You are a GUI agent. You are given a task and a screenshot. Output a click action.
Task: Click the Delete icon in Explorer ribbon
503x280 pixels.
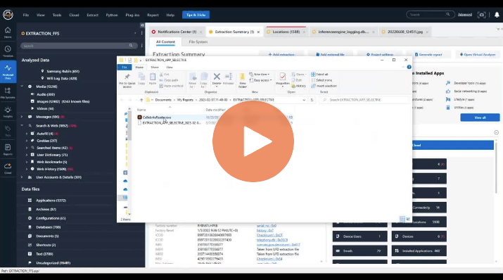217,79
